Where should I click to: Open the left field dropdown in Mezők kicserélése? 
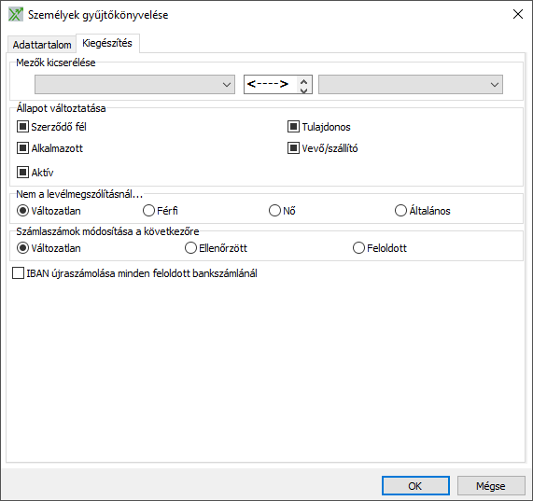pyautogui.click(x=134, y=85)
